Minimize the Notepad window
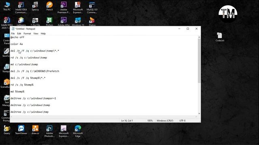259x145 pixels. tap(179, 29)
